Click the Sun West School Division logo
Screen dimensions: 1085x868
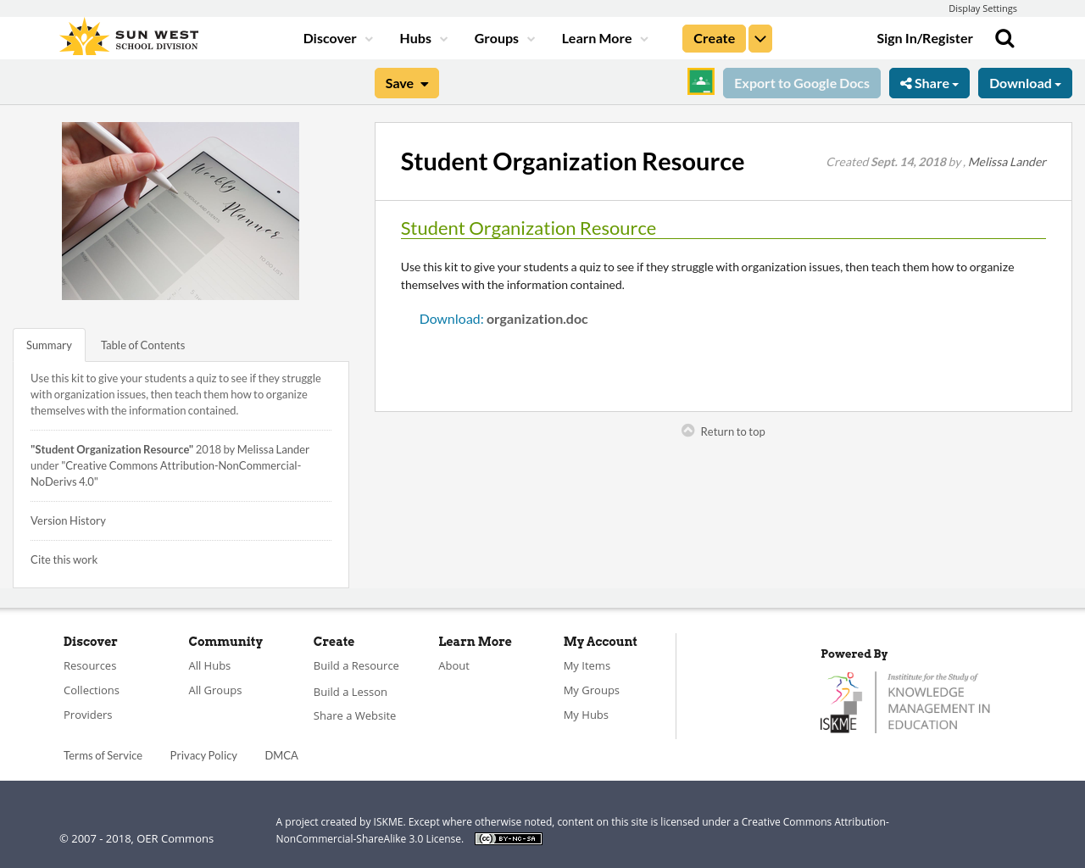(127, 36)
